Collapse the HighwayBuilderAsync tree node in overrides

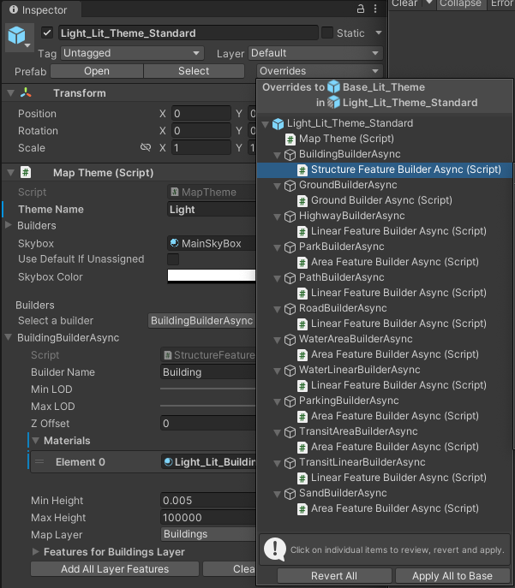[278, 217]
